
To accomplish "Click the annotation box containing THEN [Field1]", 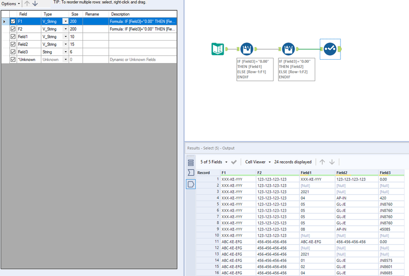I will coord(255,69).
